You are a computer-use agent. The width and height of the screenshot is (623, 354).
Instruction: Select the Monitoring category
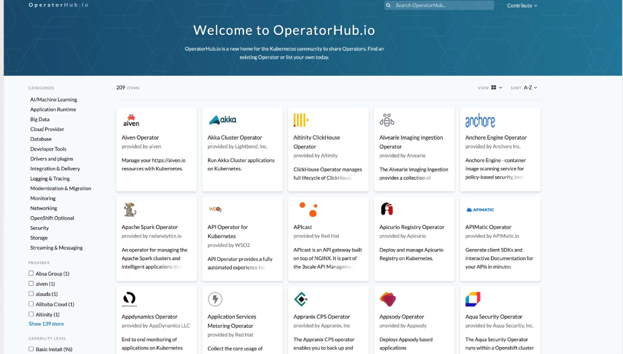click(43, 198)
